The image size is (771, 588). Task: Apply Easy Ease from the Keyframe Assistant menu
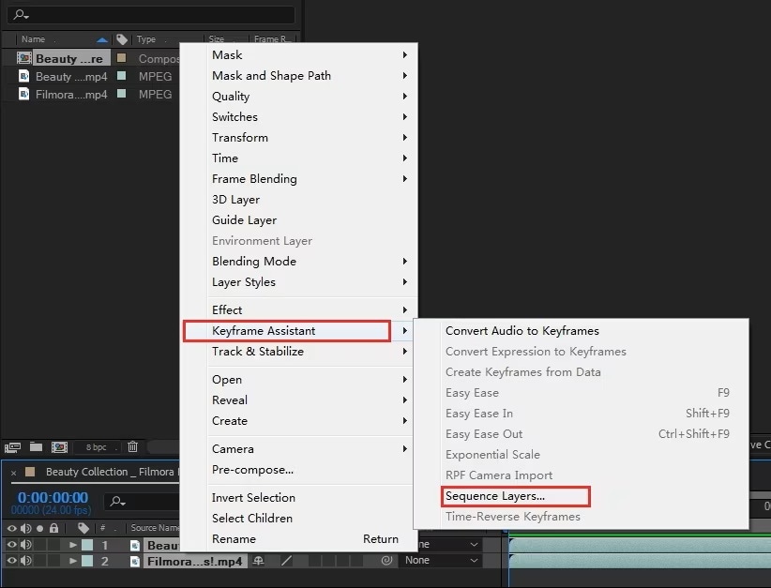pyautogui.click(x=472, y=392)
